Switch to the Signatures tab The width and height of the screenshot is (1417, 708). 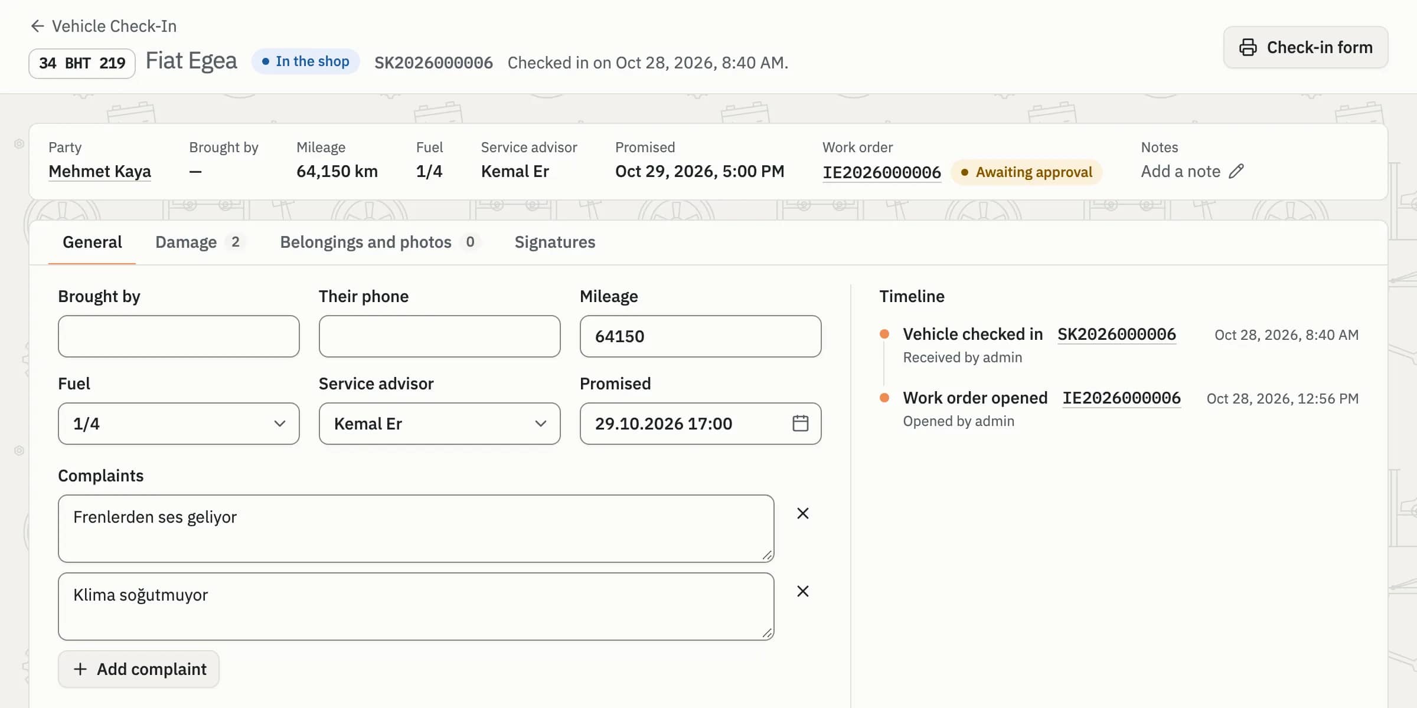pyautogui.click(x=555, y=242)
